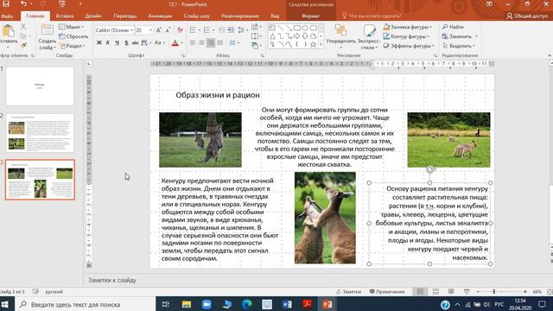Fit slide to current window icon
The width and height of the screenshot is (553, 311).
[x=550, y=292]
